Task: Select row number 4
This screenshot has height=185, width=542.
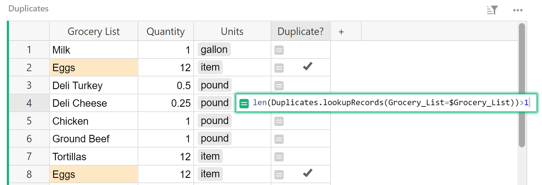Action: tap(28, 103)
